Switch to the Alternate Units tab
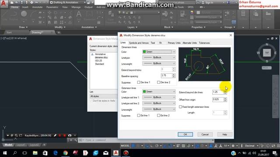280x157 pixels. (189, 43)
